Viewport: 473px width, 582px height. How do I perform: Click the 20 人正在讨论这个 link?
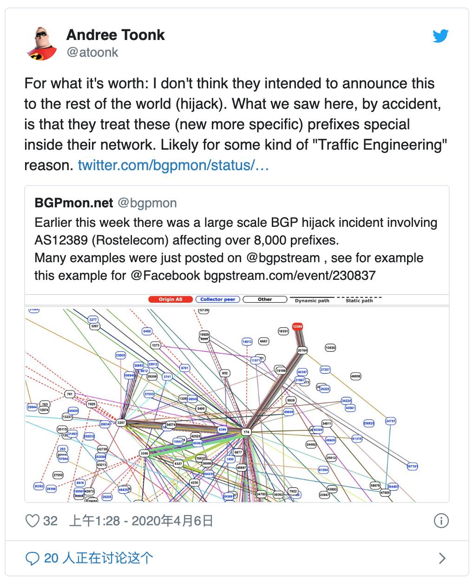pos(99,558)
